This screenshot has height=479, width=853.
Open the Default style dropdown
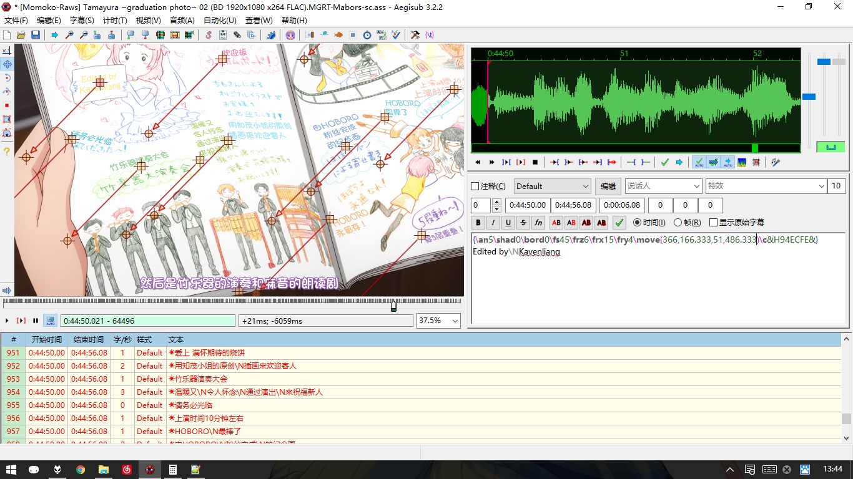(x=553, y=186)
